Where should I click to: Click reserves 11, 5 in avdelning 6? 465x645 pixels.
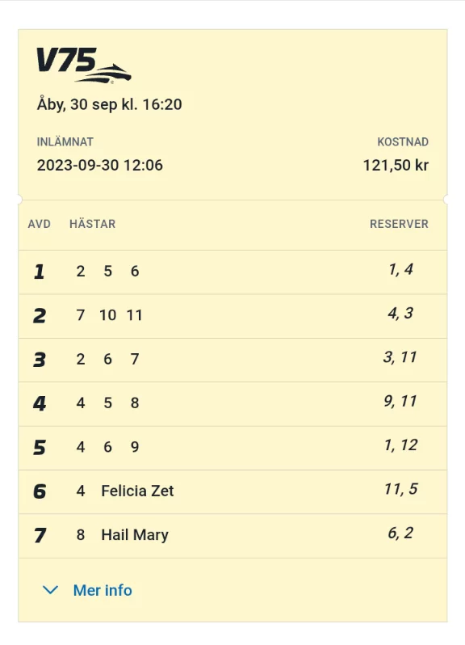tap(400, 489)
